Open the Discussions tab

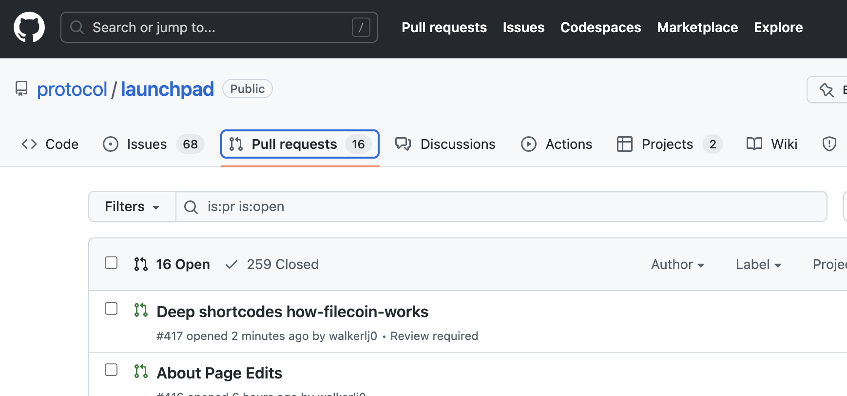[x=445, y=144]
